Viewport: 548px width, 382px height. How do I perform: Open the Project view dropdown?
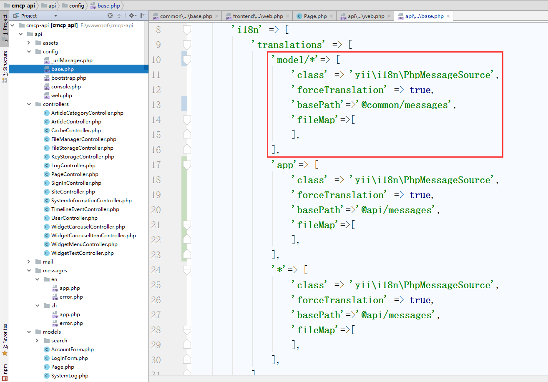pyautogui.click(x=55, y=16)
